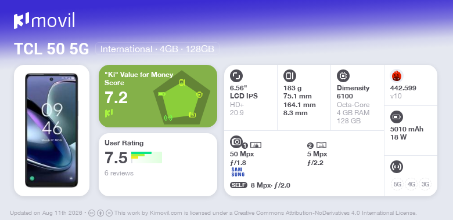
Task: Click the International 4GB 128GB variant tag
Action: 157,49
